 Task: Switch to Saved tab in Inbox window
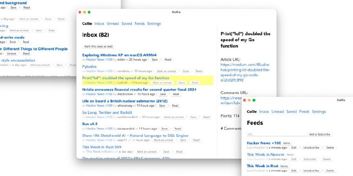coord(127,24)
